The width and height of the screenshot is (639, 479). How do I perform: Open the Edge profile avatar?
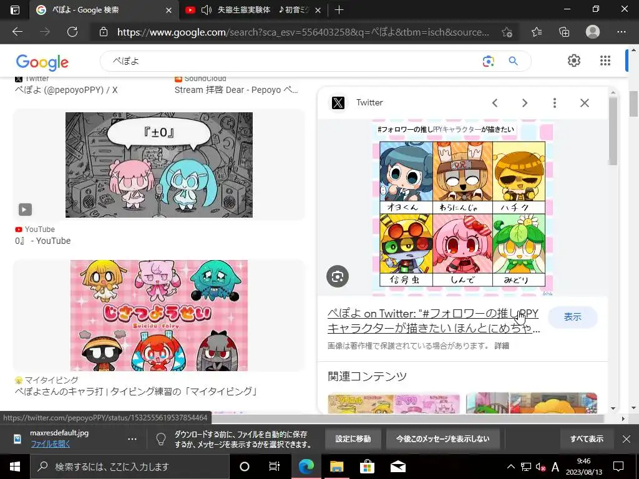point(593,32)
